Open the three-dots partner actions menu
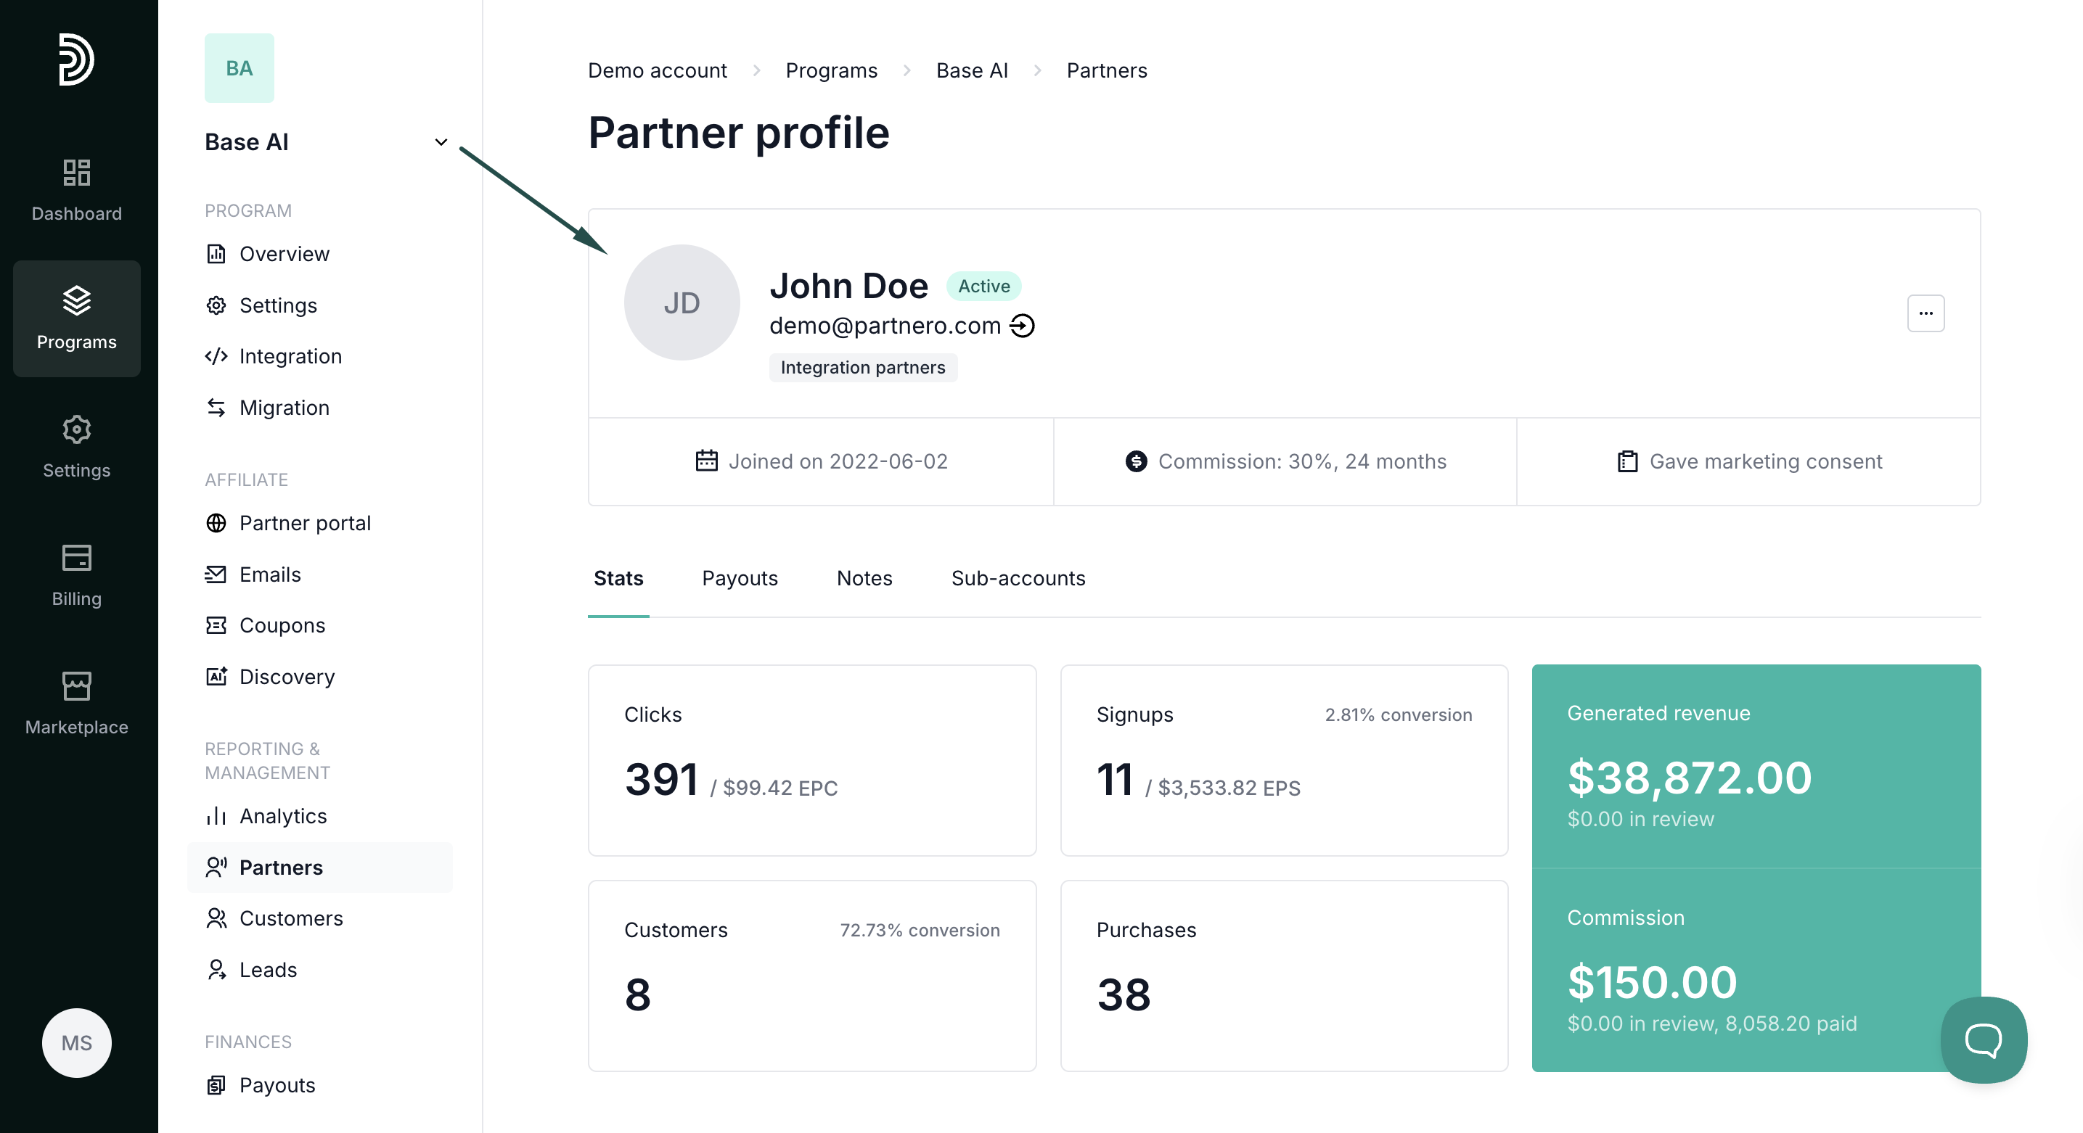Viewport: 2083px width, 1133px height. click(x=1925, y=313)
